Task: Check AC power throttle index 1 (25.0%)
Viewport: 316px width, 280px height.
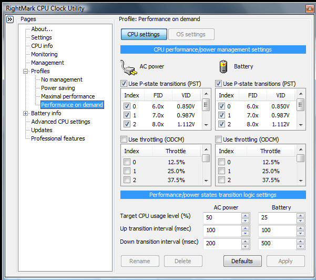Action: 127,171
